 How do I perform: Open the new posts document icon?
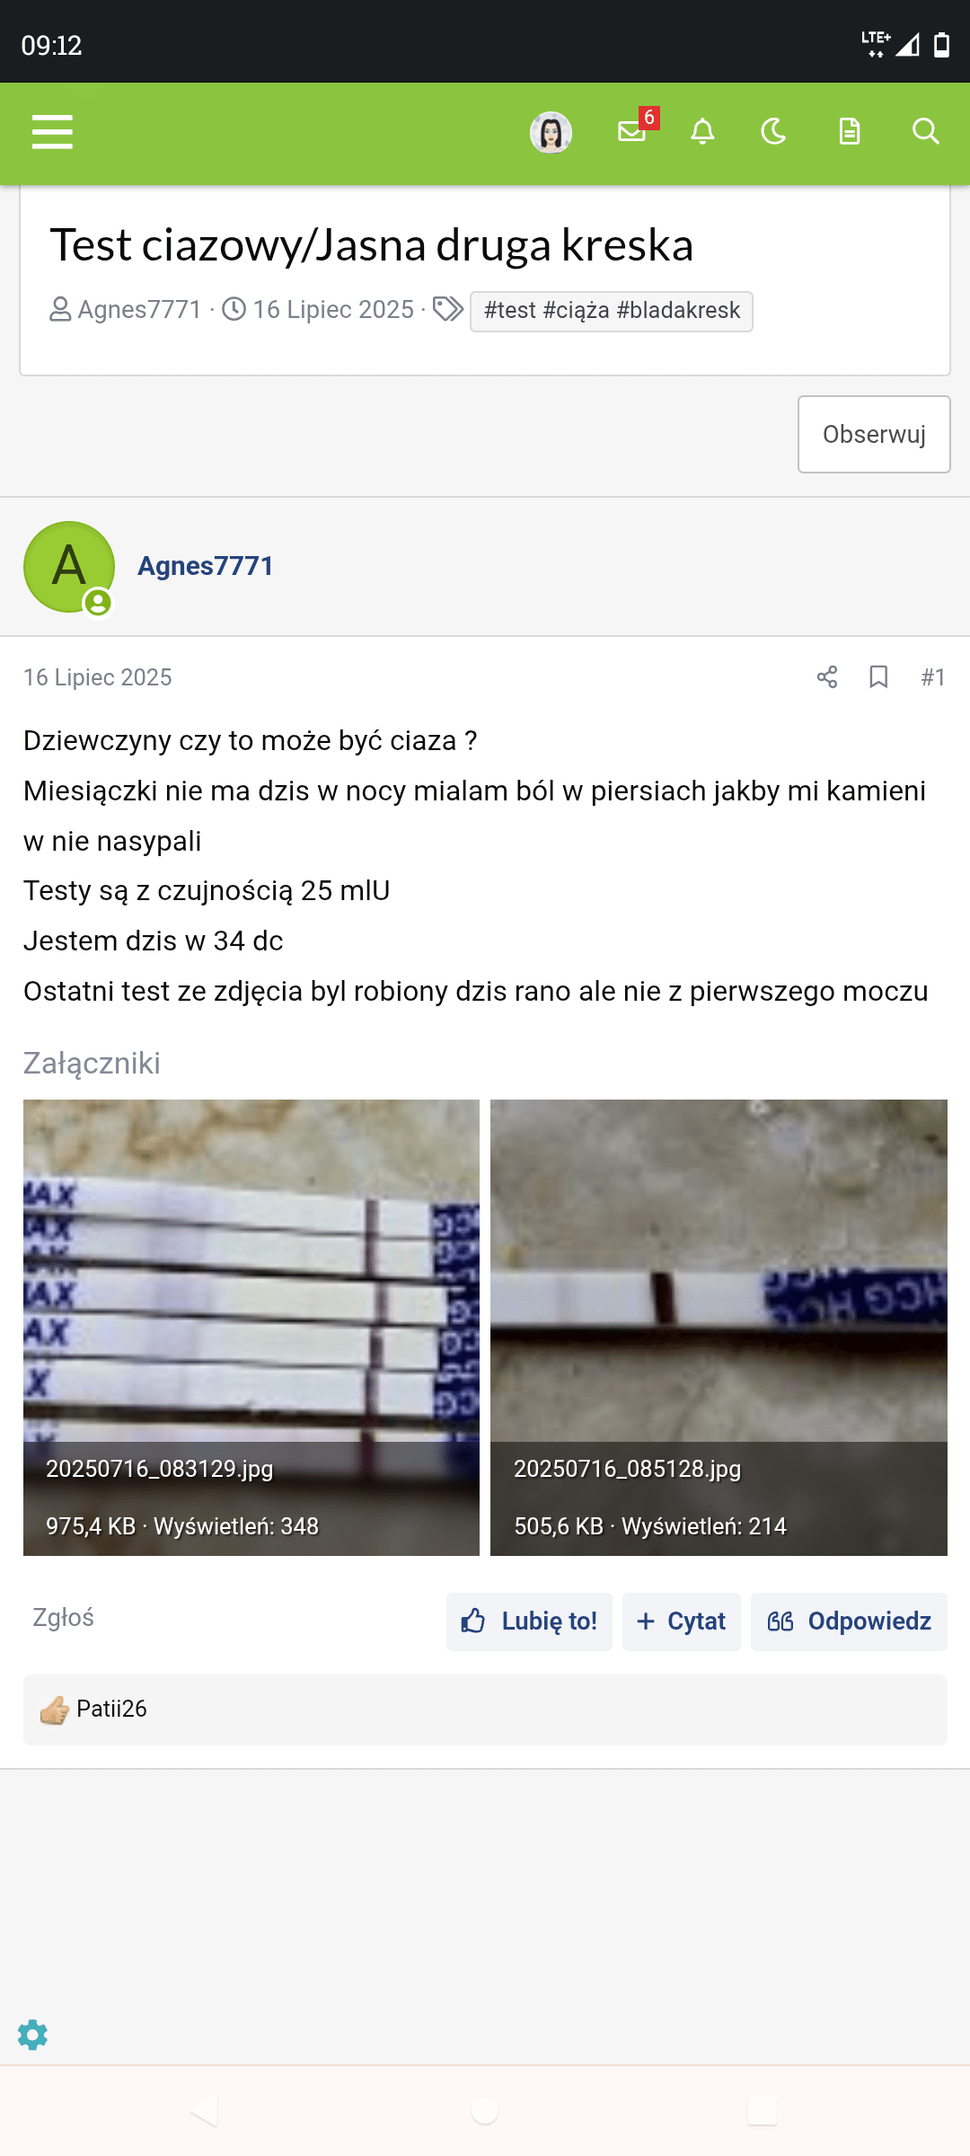pos(850,132)
